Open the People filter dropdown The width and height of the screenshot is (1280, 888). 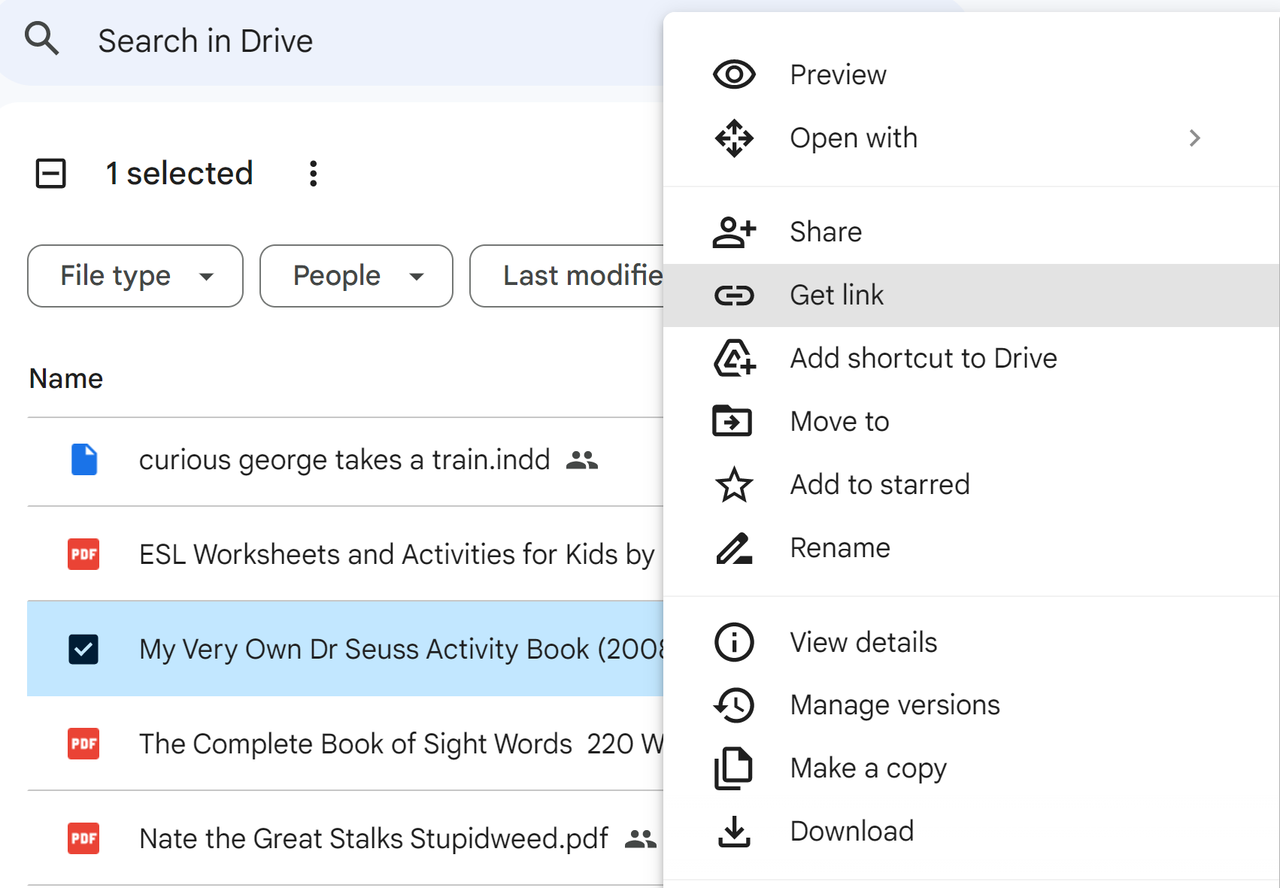(x=356, y=276)
